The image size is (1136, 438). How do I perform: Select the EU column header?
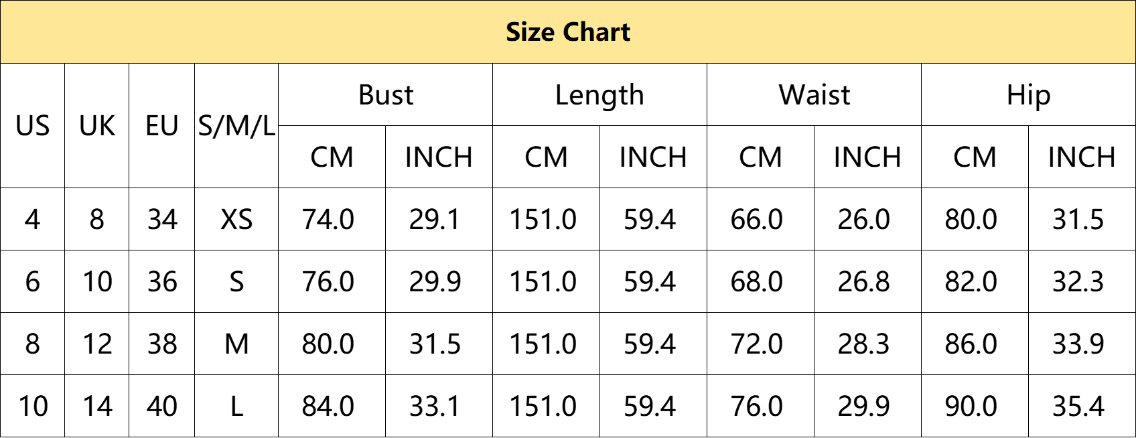click(162, 126)
